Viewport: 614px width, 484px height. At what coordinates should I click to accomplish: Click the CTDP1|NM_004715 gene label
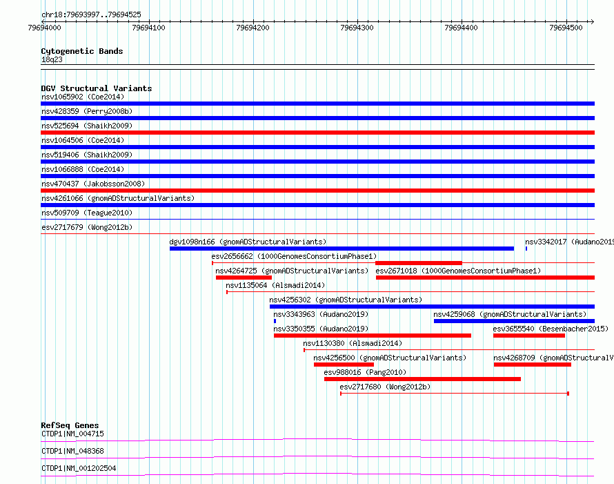(x=73, y=434)
